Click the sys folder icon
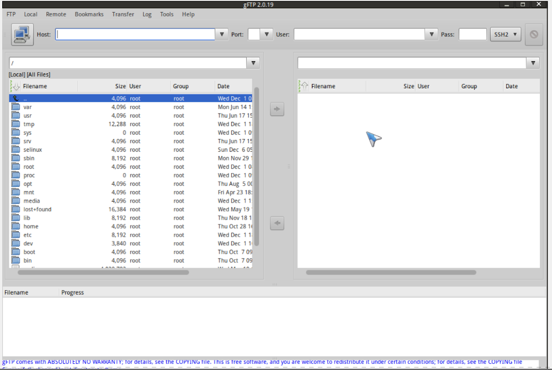Image resolution: width=552 pixels, height=370 pixels. coord(15,132)
